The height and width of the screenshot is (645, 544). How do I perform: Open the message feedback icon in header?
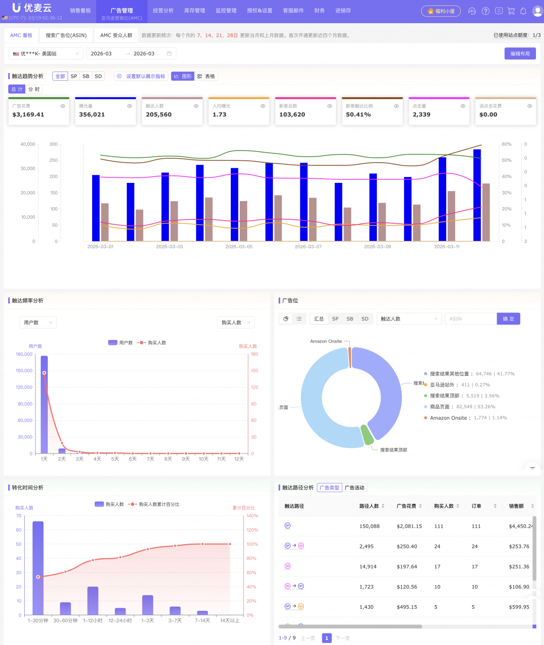click(x=498, y=11)
